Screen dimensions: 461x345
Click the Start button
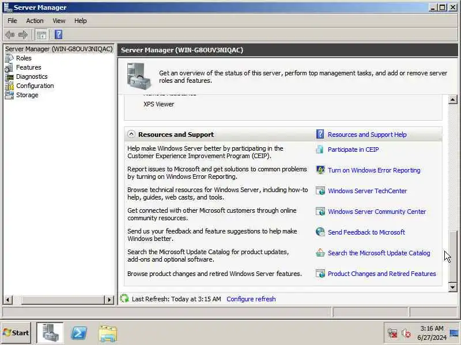pyautogui.click(x=16, y=333)
